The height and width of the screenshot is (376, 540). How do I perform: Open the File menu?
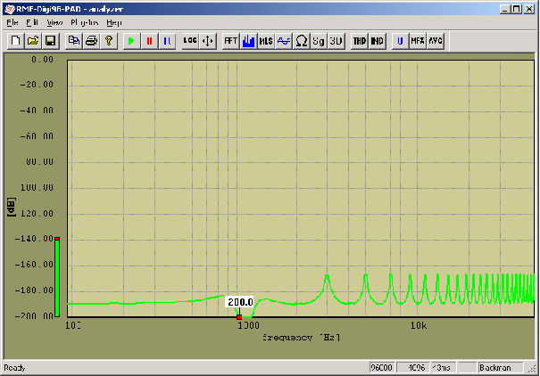[x=12, y=21]
